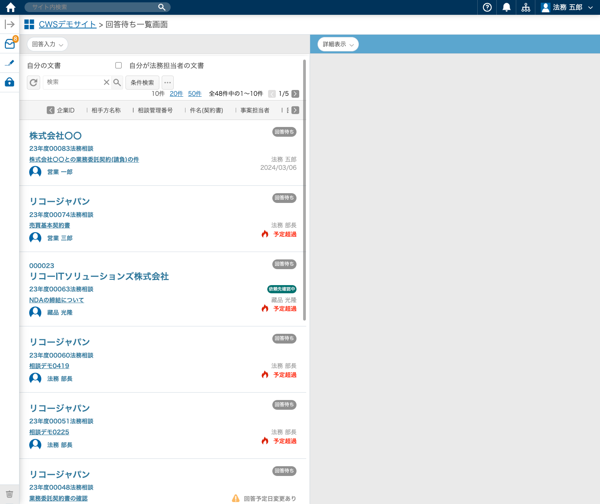This screenshot has height=504, width=600.
Task: Open the notifications bell
Action: tap(506, 7)
